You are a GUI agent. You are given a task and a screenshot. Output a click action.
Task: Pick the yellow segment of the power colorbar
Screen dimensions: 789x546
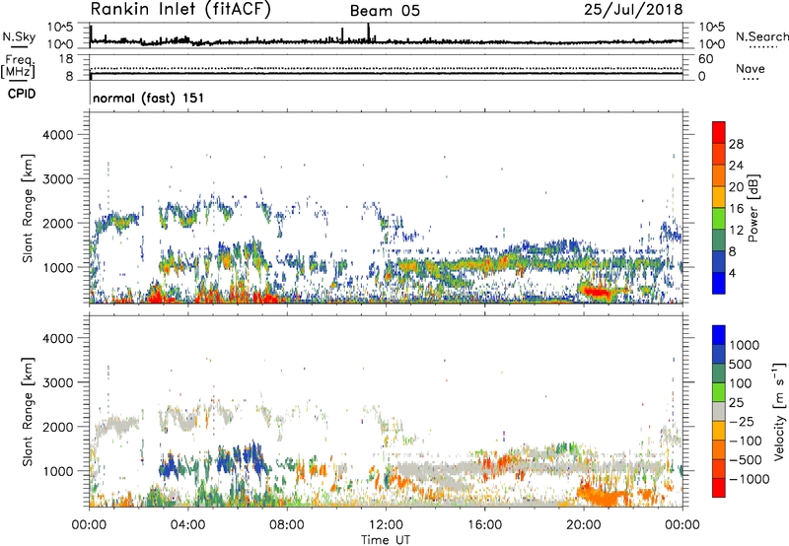pos(719,196)
